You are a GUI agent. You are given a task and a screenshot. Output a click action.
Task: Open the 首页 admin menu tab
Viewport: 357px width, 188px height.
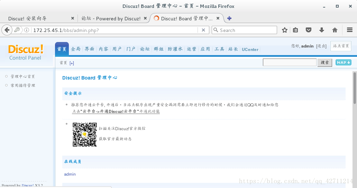[x=62, y=49]
